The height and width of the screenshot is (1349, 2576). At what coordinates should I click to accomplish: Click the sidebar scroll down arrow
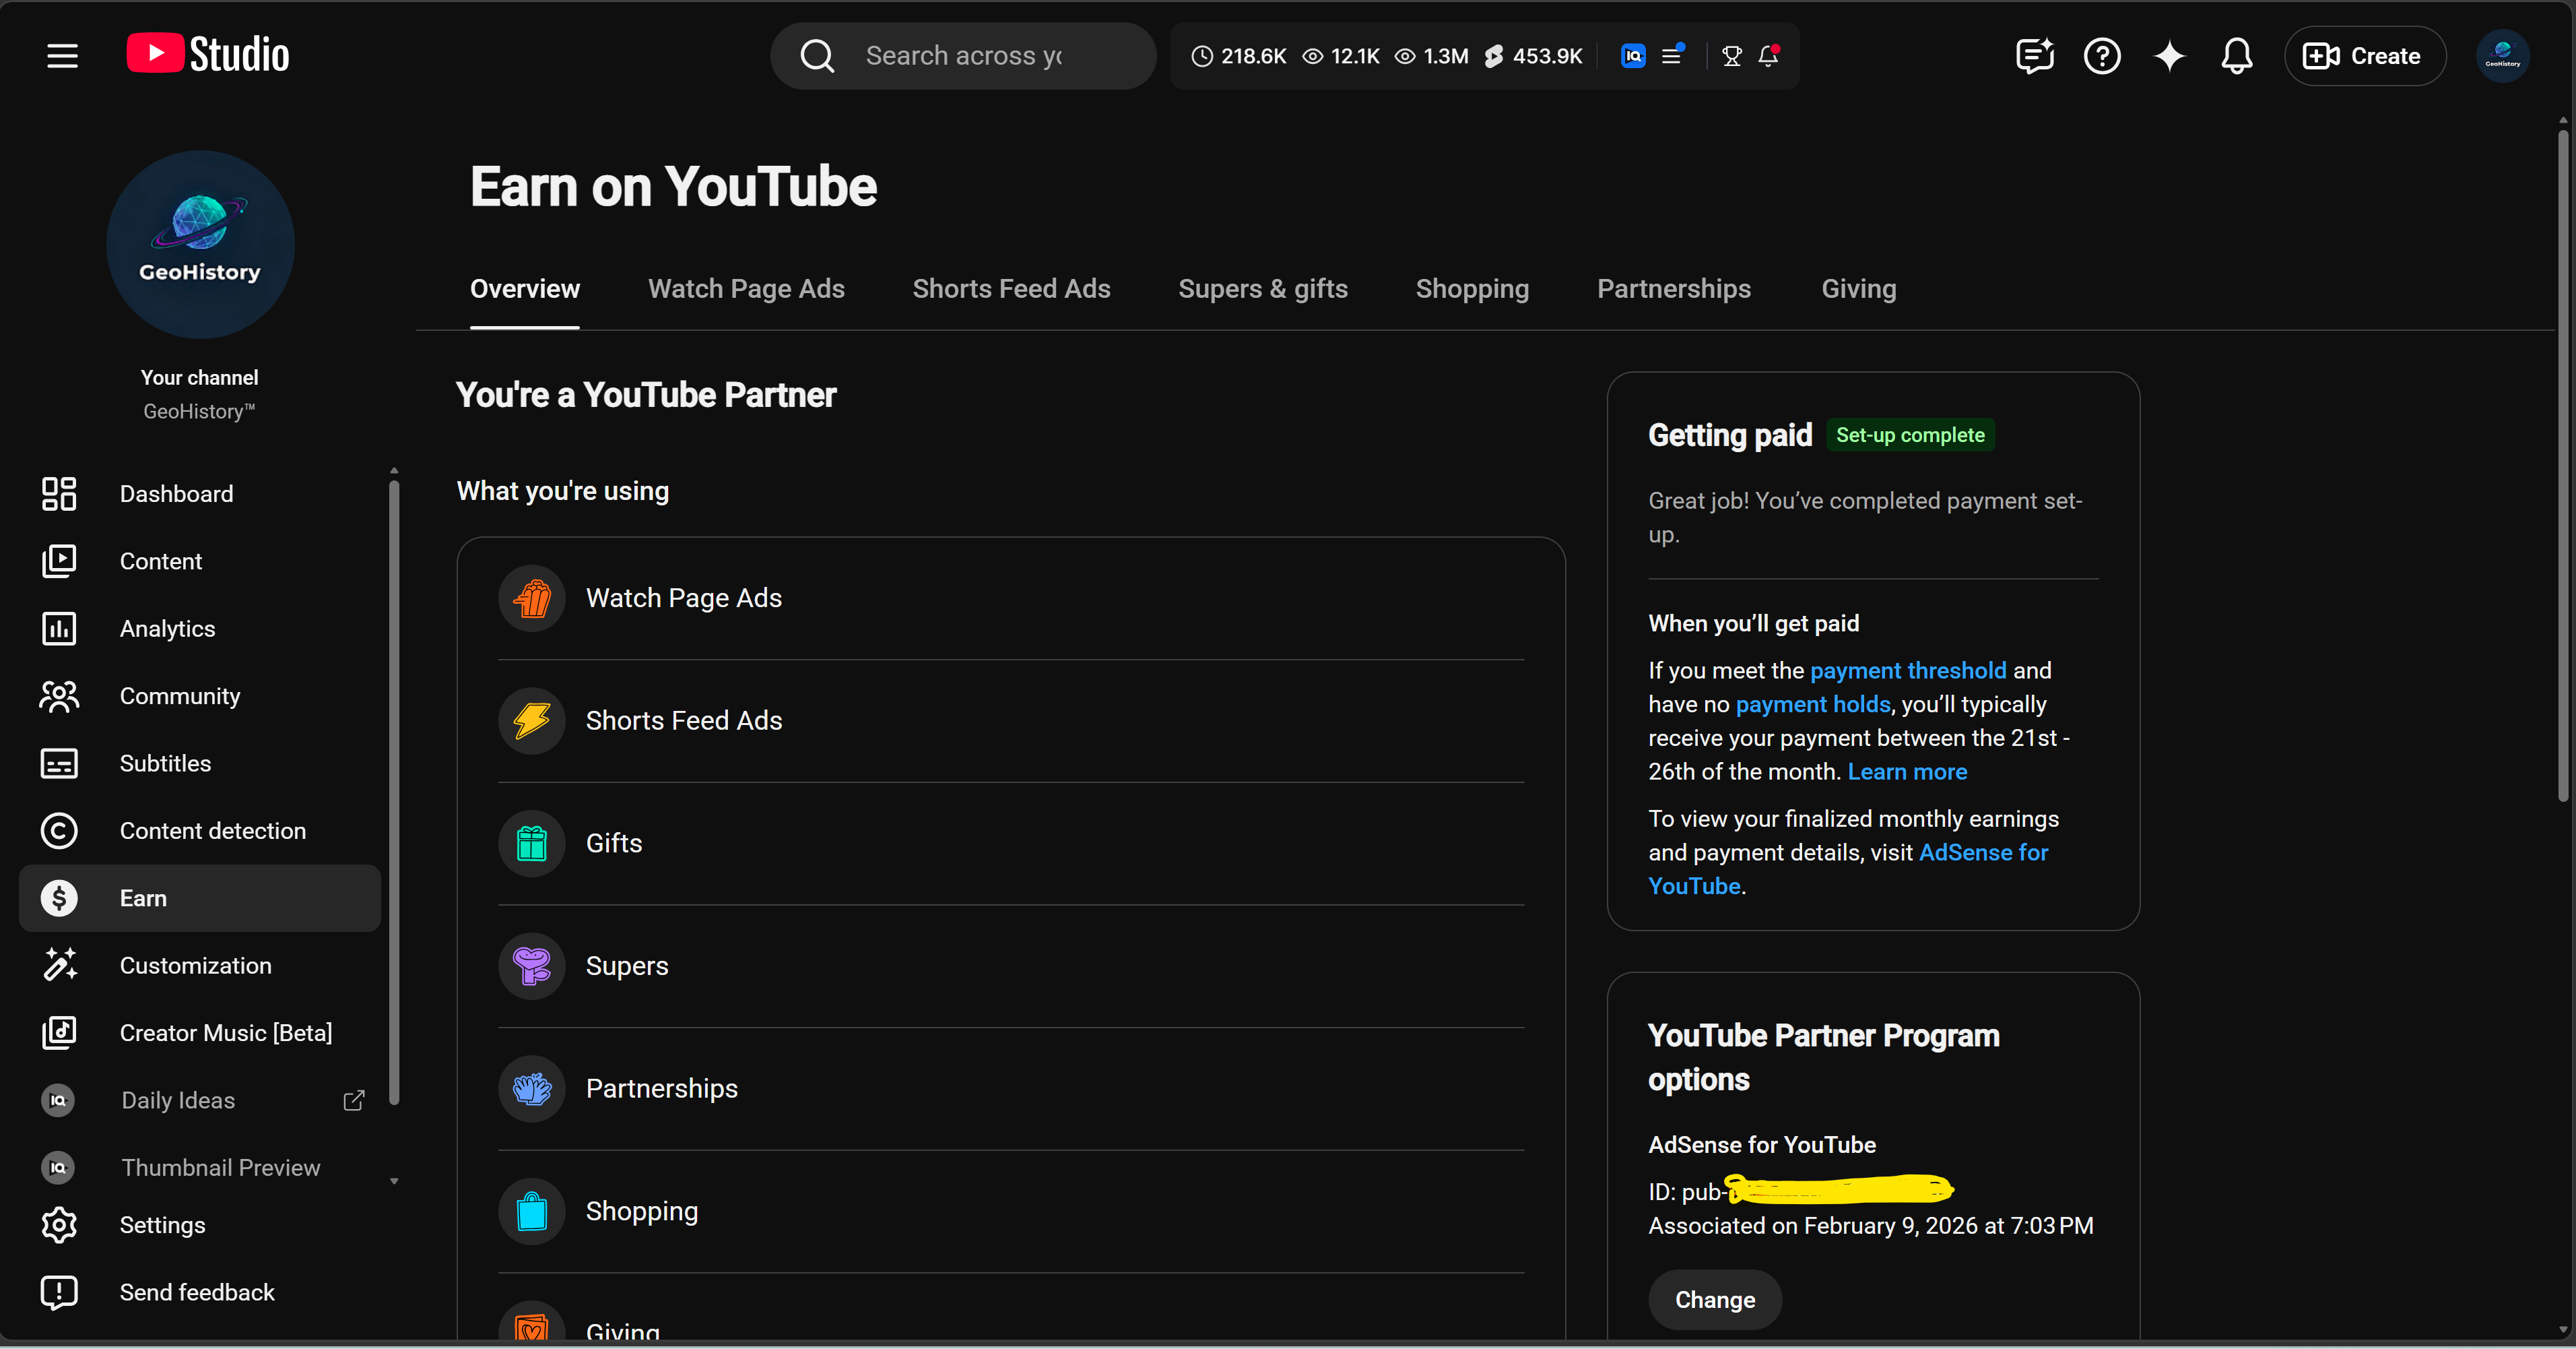[394, 1182]
